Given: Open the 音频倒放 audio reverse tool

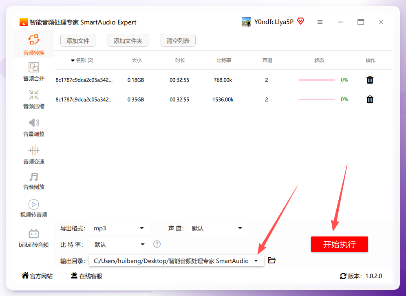Looking at the screenshot, I should pos(34,181).
